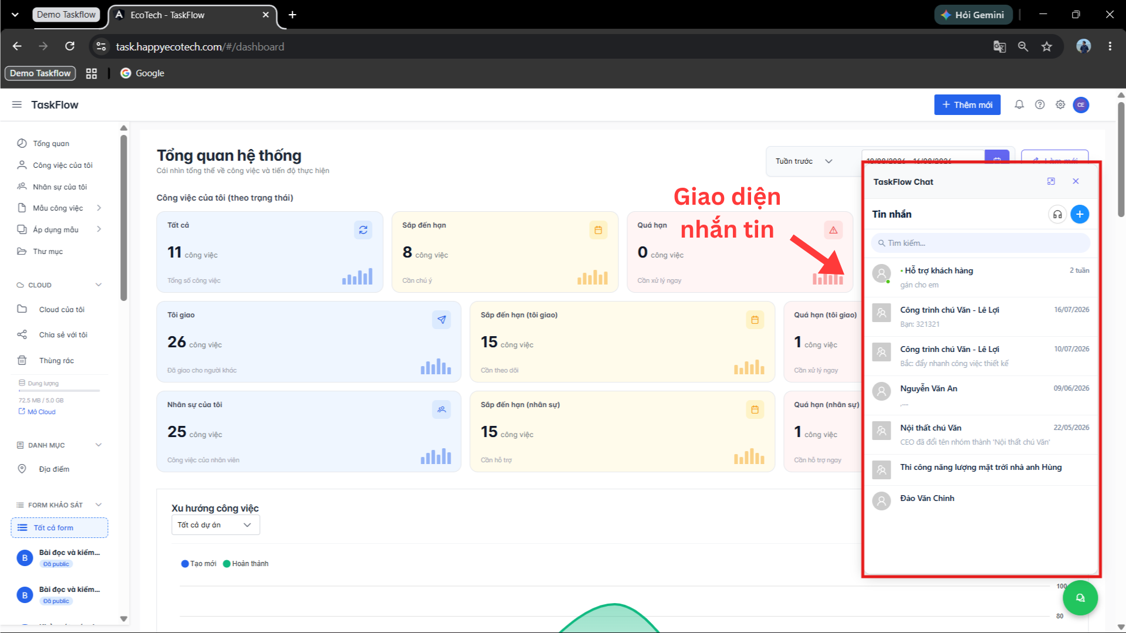Image resolution: width=1126 pixels, height=633 pixels.
Task: Open the chat support headset icon
Action: pyautogui.click(x=1057, y=214)
